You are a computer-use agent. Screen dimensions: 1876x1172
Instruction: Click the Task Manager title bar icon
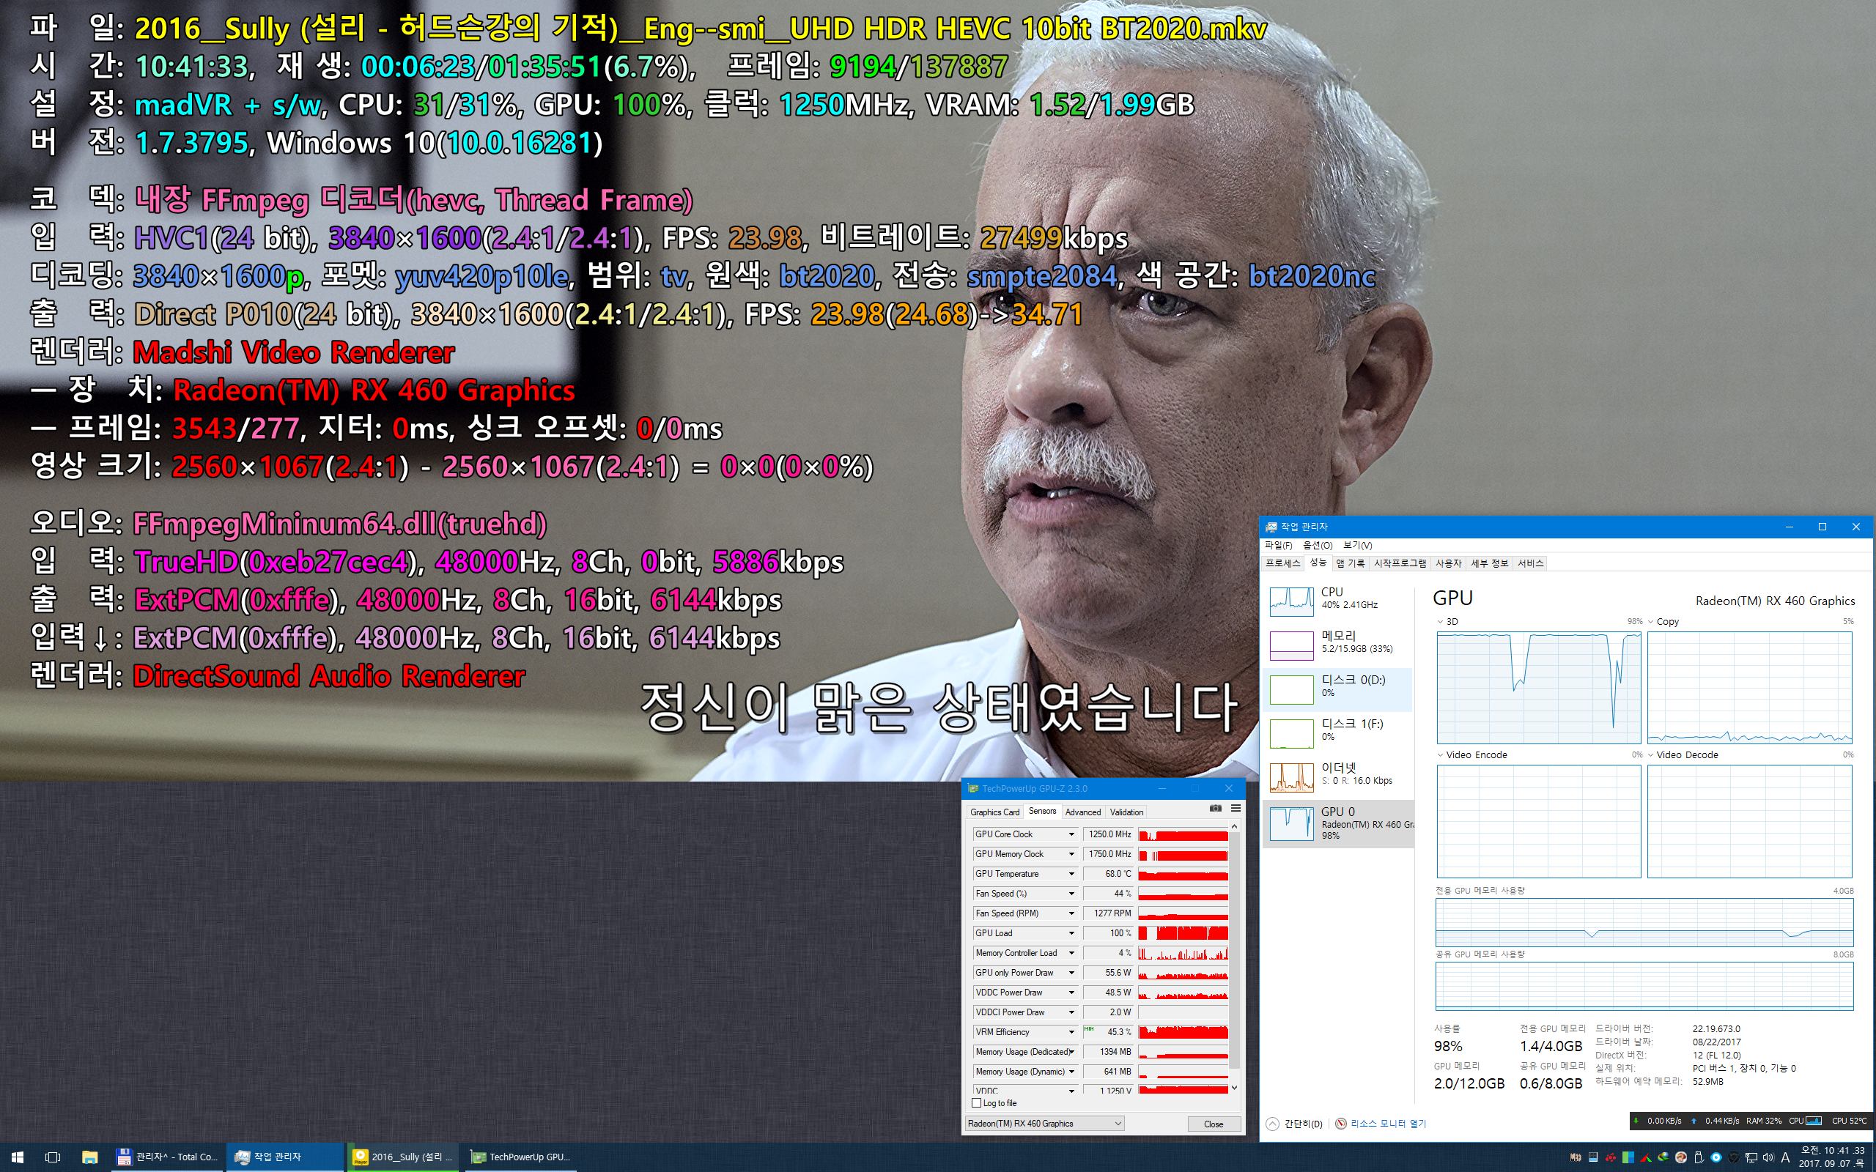[x=1271, y=527]
